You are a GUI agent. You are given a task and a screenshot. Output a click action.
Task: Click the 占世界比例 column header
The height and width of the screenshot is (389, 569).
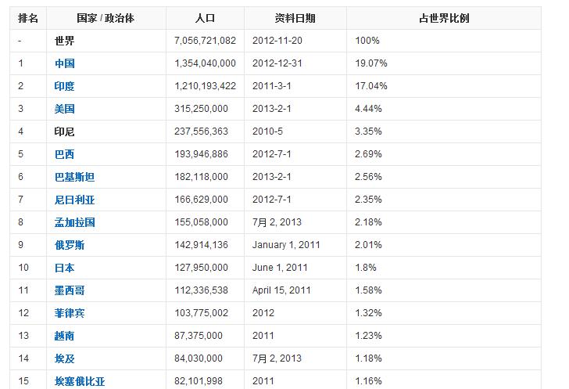point(444,18)
